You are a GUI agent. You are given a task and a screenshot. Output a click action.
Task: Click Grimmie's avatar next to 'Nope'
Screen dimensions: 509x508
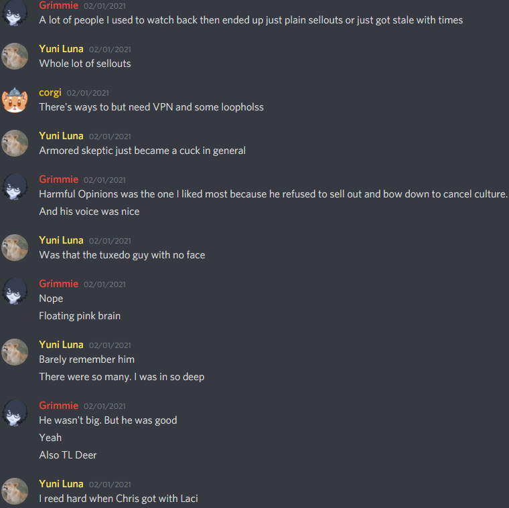(x=15, y=291)
